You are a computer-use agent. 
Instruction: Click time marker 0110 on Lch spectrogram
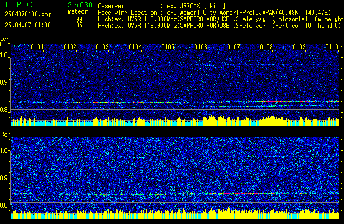point(332,47)
